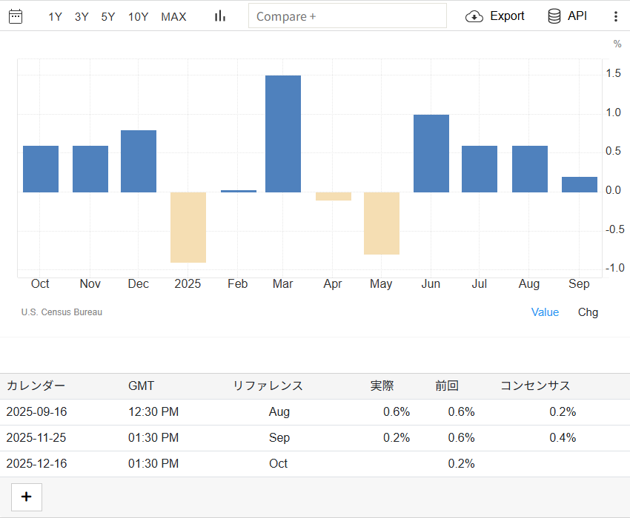Screen dimensions: 630x518
Task: Open the 2025-12-16 calendar row
Action: pyautogui.click(x=36, y=464)
